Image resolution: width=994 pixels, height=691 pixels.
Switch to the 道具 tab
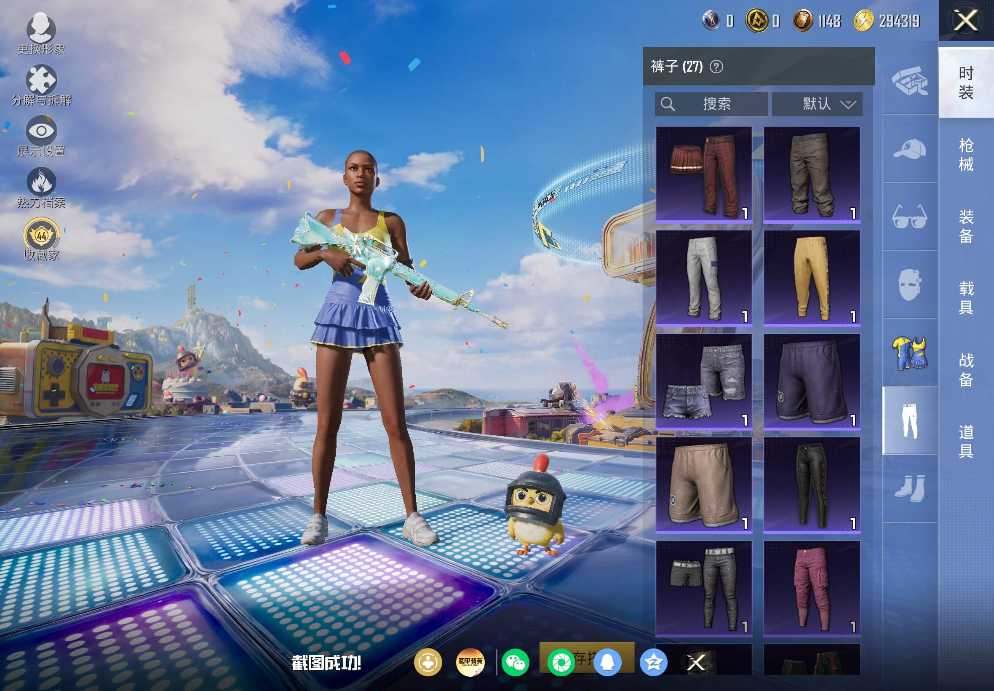click(966, 441)
